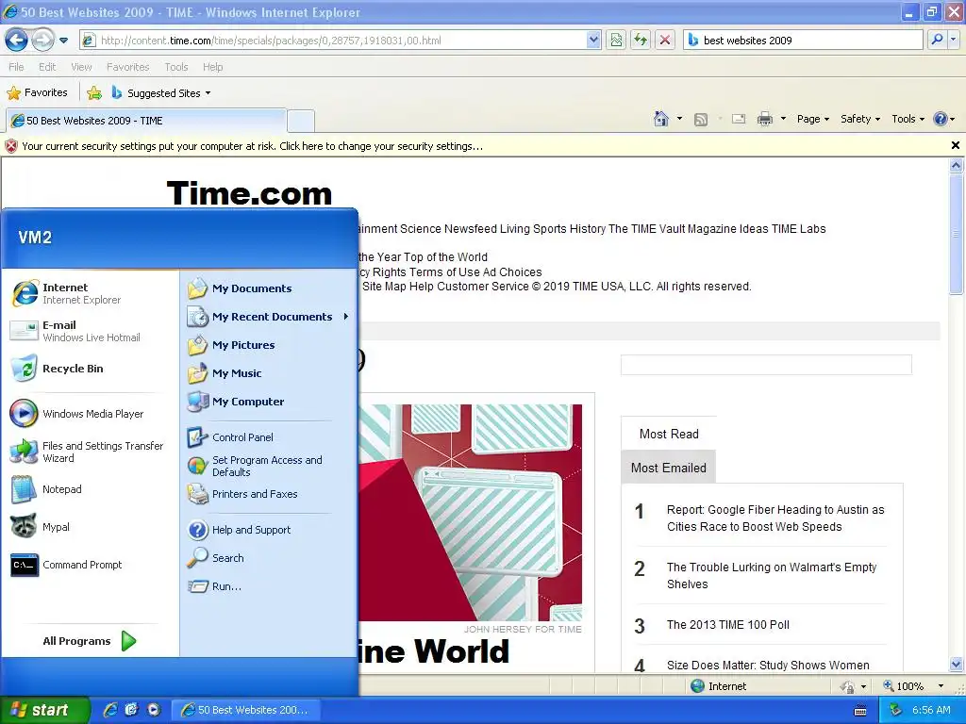The image size is (966, 724).
Task: Expand the address bar history dropdown
Action: click(592, 41)
